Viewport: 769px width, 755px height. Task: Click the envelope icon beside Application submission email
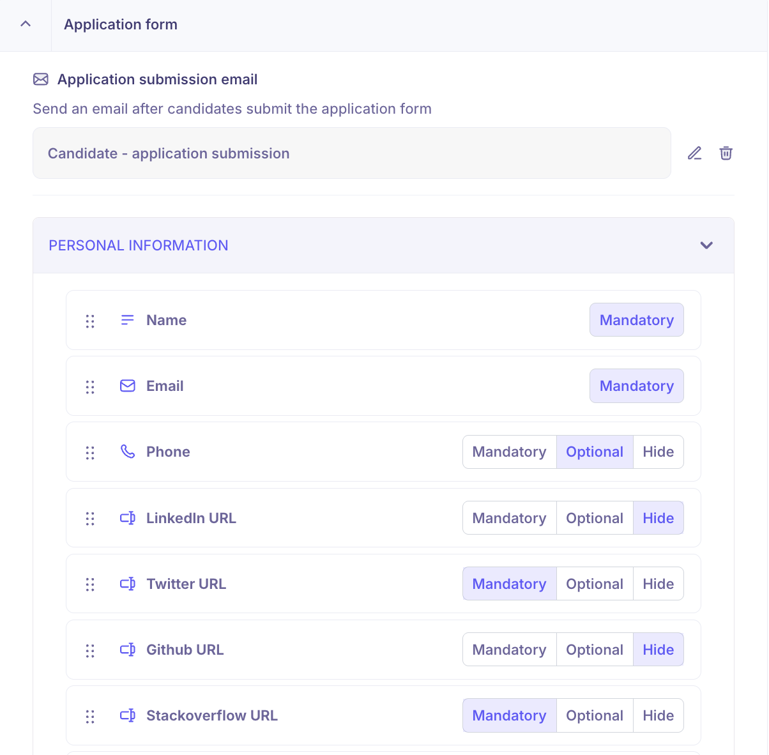(x=41, y=79)
